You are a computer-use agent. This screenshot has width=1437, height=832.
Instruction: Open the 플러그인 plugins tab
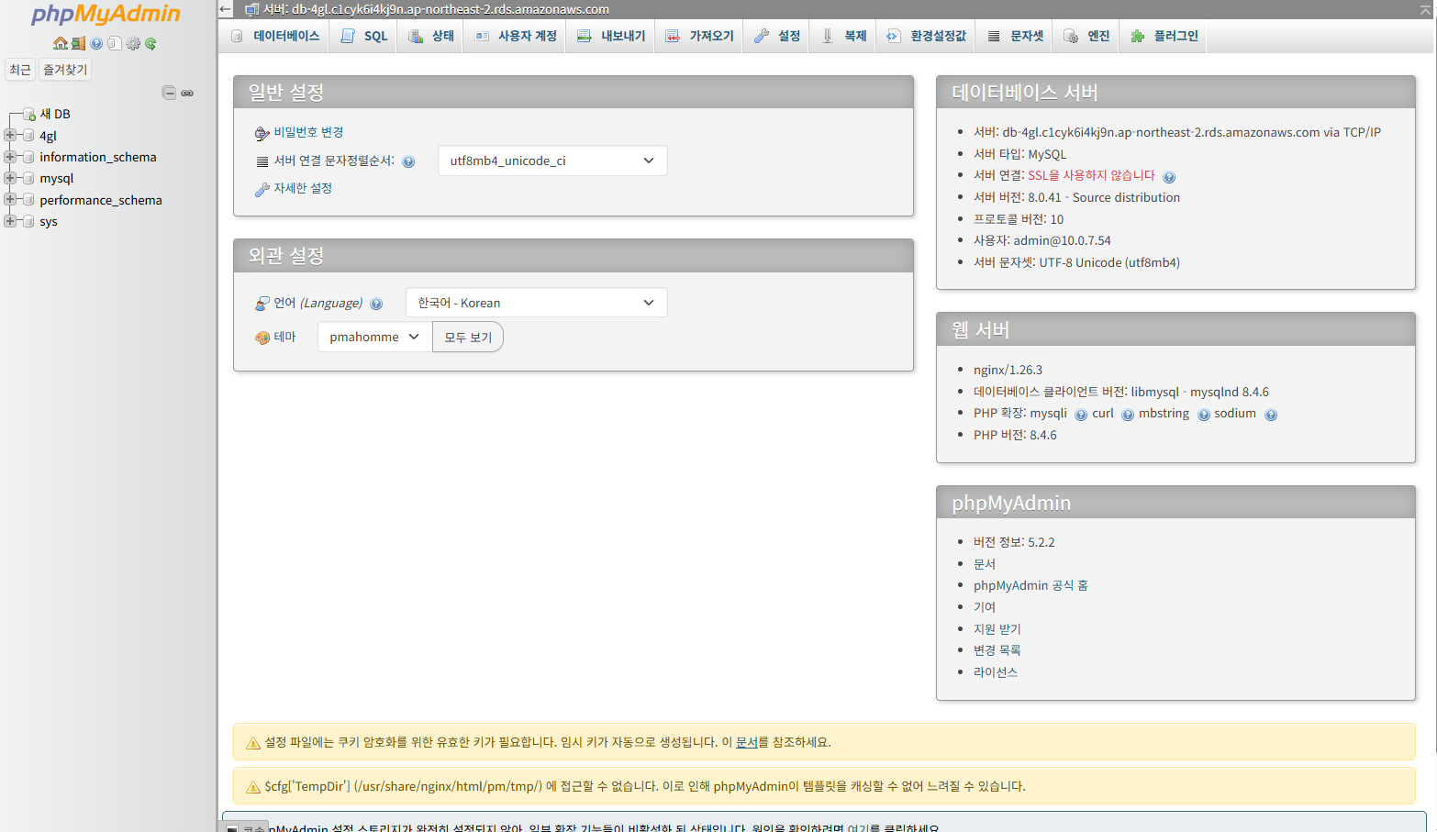pos(1164,36)
